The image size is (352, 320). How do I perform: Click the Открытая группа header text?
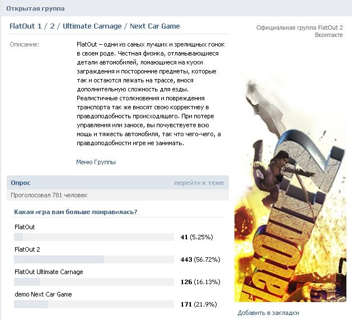35,8
